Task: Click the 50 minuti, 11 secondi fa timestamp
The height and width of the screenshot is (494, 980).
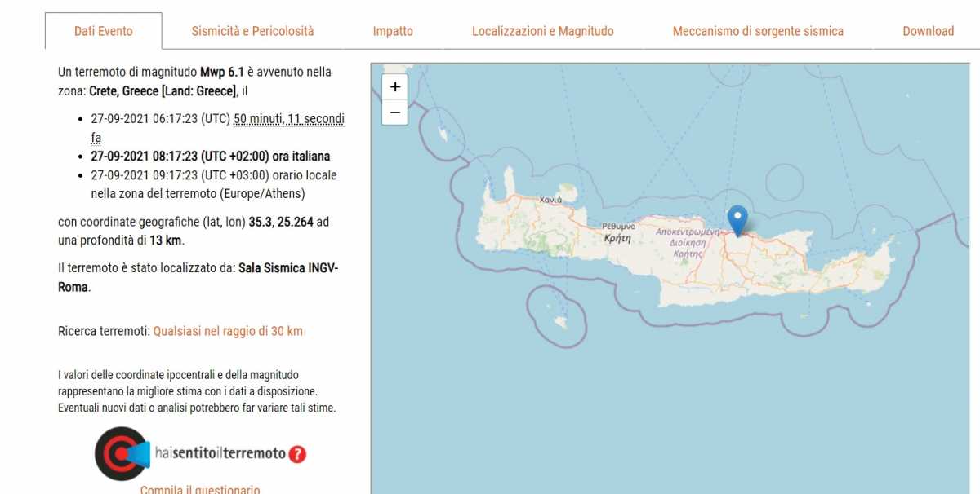Action: 289,119
